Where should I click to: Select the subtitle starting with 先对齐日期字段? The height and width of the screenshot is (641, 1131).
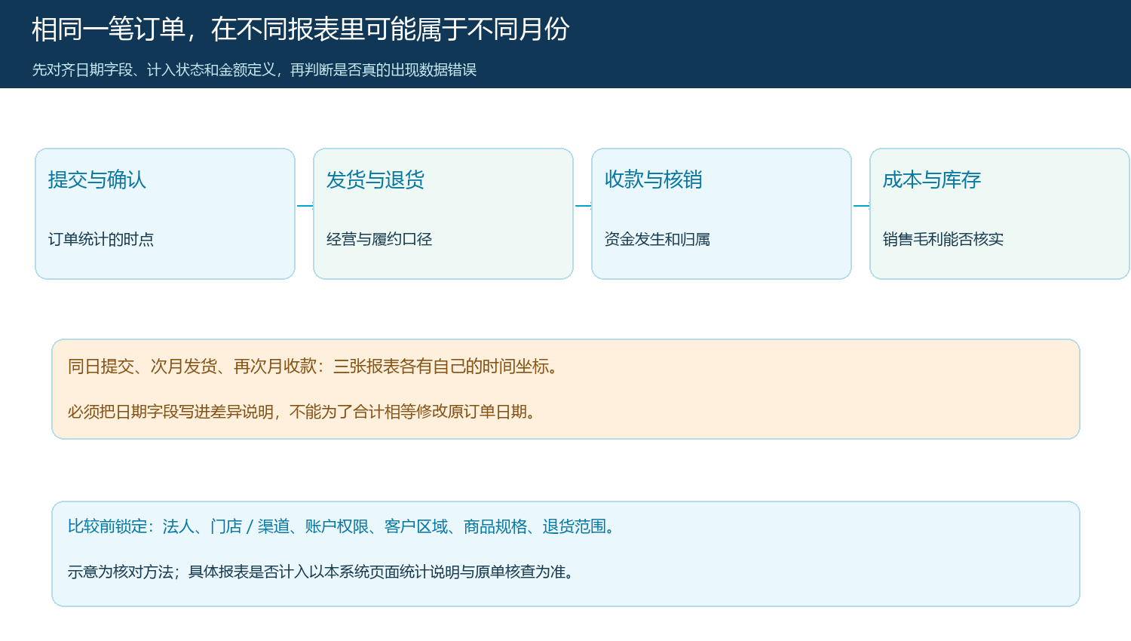click(x=254, y=70)
